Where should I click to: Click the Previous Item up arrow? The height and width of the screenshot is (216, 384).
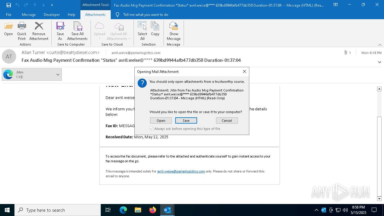35,5
